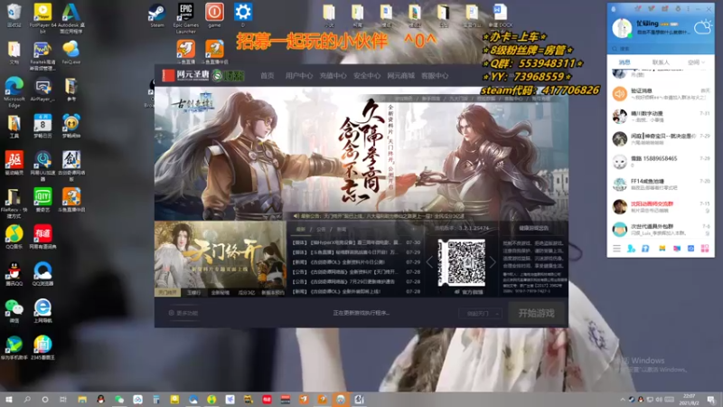
Task: Open the 华为手机助手 desktop icon
Action: (x=14, y=347)
